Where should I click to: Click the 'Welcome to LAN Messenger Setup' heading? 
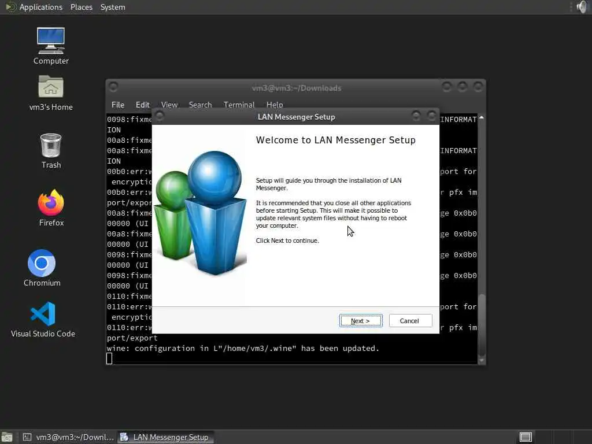(336, 140)
